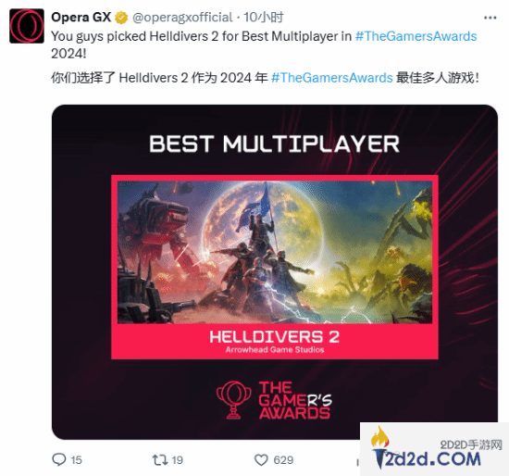509x476 pixels.
Task: Open the tweet's more options ellipsis menu
Action: [x=490, y=18]
